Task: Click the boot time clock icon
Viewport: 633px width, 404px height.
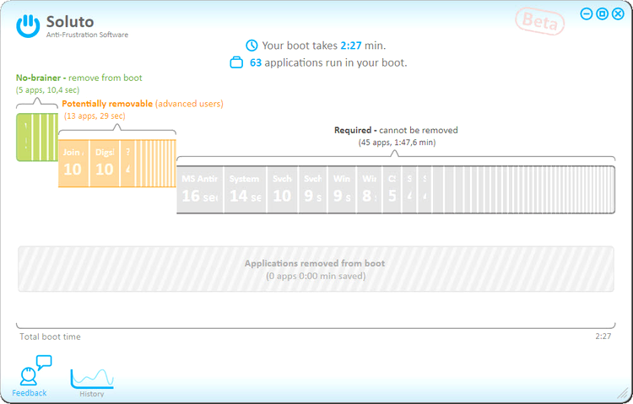Action: (252, 46)
